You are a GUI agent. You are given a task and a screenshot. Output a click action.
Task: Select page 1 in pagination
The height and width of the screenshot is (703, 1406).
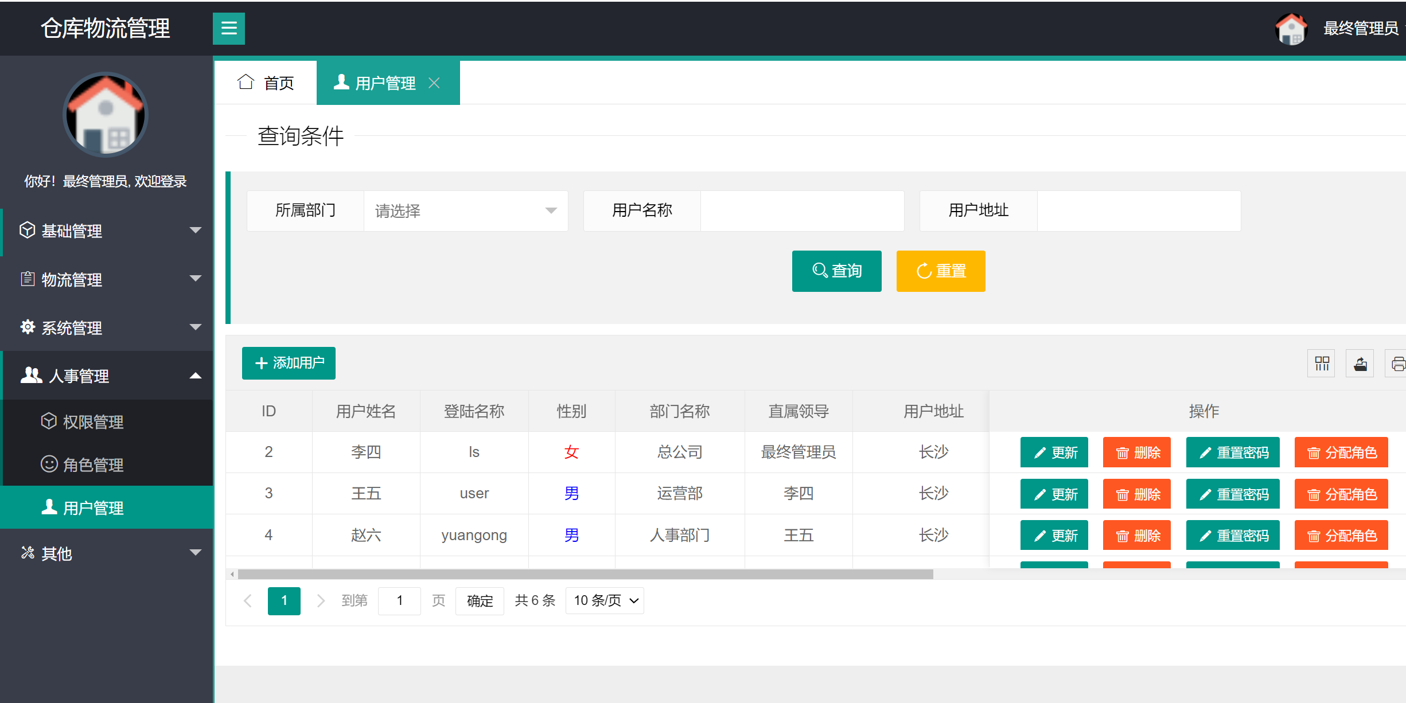click(284, 600)
